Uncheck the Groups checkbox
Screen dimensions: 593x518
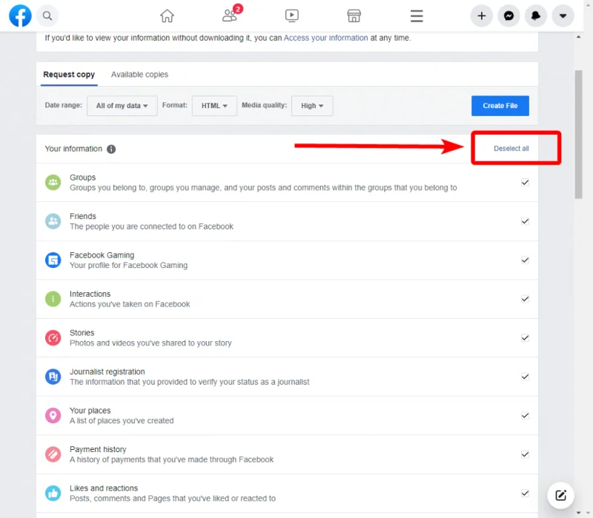coord(526,182)
